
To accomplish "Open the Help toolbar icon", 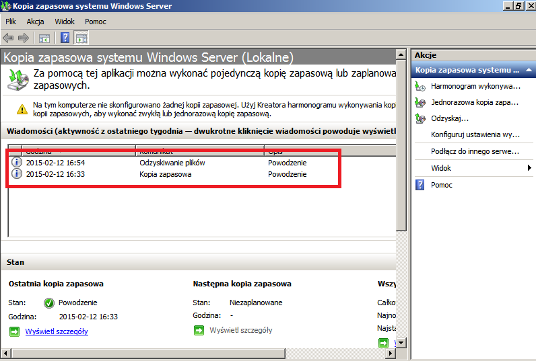I will (65, 38).
